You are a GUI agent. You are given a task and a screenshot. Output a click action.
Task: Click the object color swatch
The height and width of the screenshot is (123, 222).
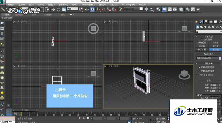click(x=220, y=58)
